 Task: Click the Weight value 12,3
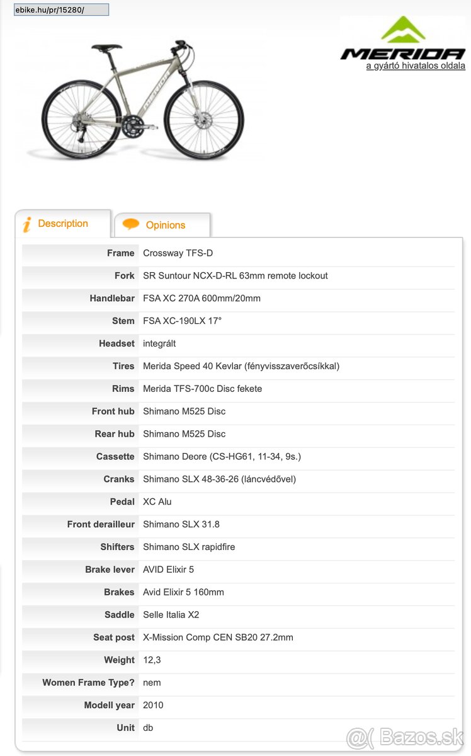(152, 660)
